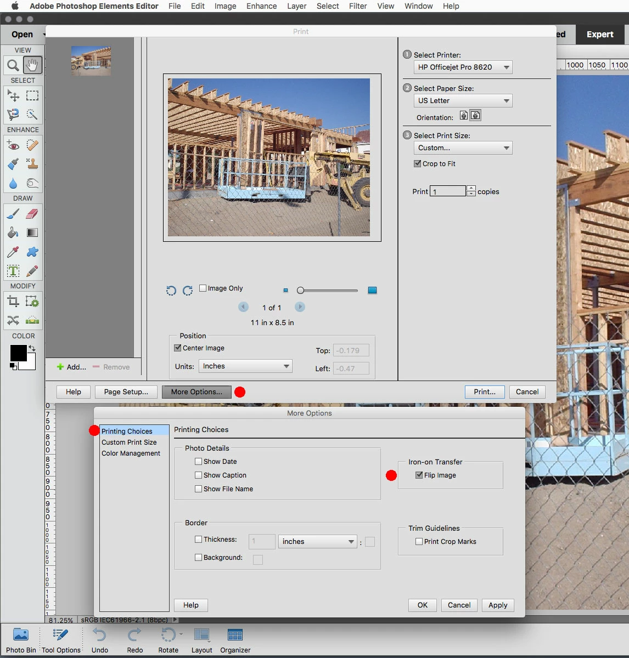Select the Gradient tool
629x658 pixels.
pos(32,232)
